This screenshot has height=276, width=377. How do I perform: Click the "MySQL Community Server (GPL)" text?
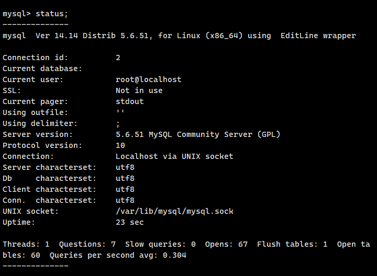[x=215, y=134]
